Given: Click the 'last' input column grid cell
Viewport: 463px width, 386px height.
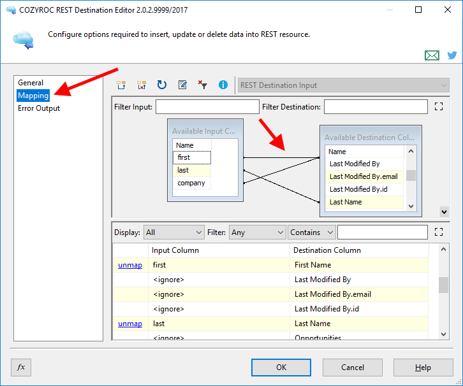Looking at the screenshot, I should coord(219,324).
